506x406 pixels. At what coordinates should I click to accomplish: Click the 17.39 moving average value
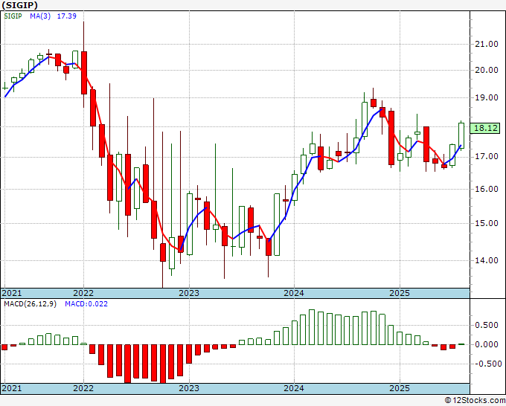pyautogui.click(x=67, y=16)
